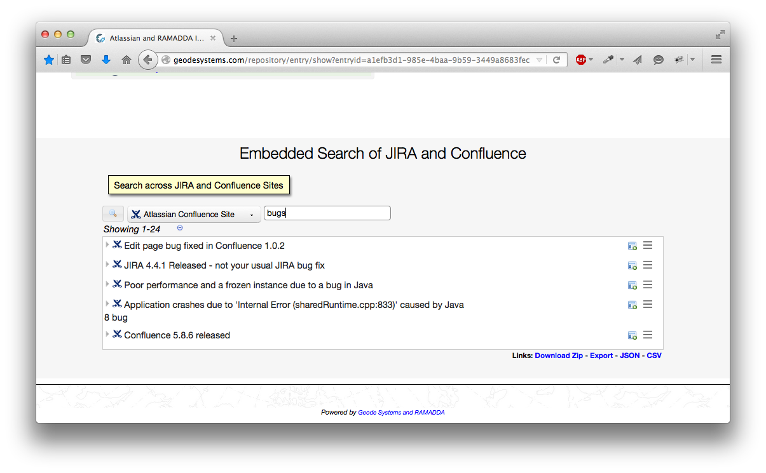Open the dropdown arrow beside the last extension icon
Viewport: 766px width, 473px height.
click(692, 60)
